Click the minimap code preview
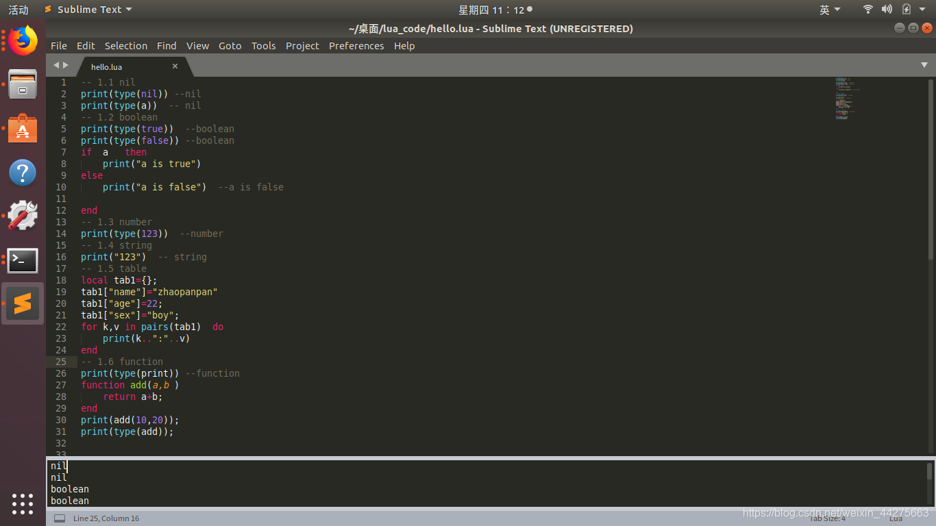 [846, 99]
